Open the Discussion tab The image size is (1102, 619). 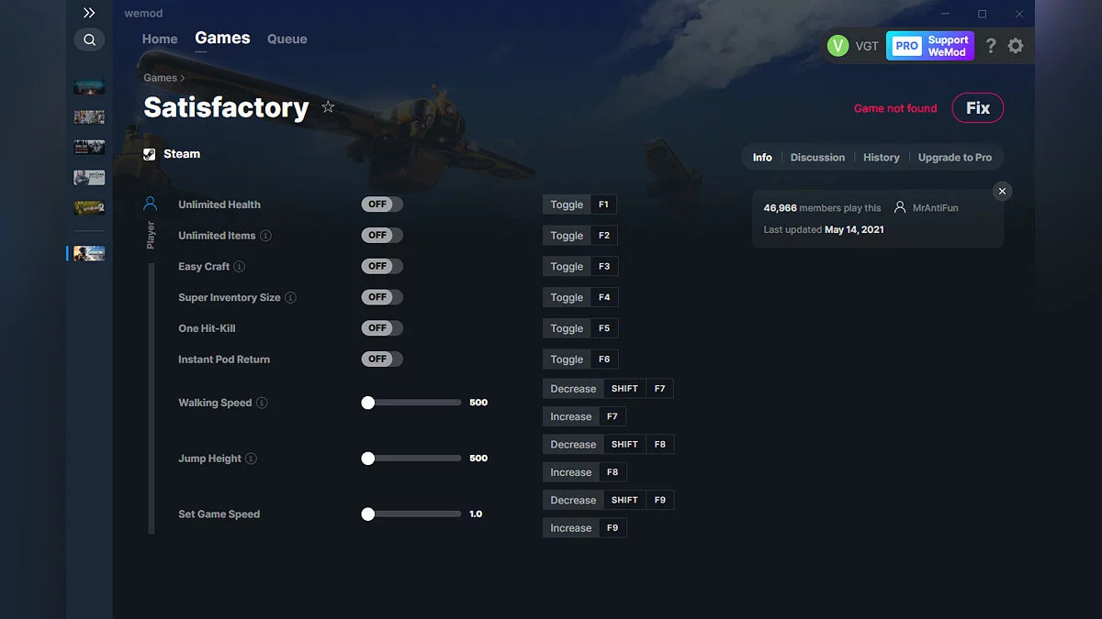click(817, 158)
